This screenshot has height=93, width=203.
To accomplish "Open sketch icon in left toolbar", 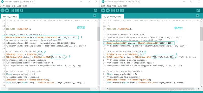I will click(17, 10).
